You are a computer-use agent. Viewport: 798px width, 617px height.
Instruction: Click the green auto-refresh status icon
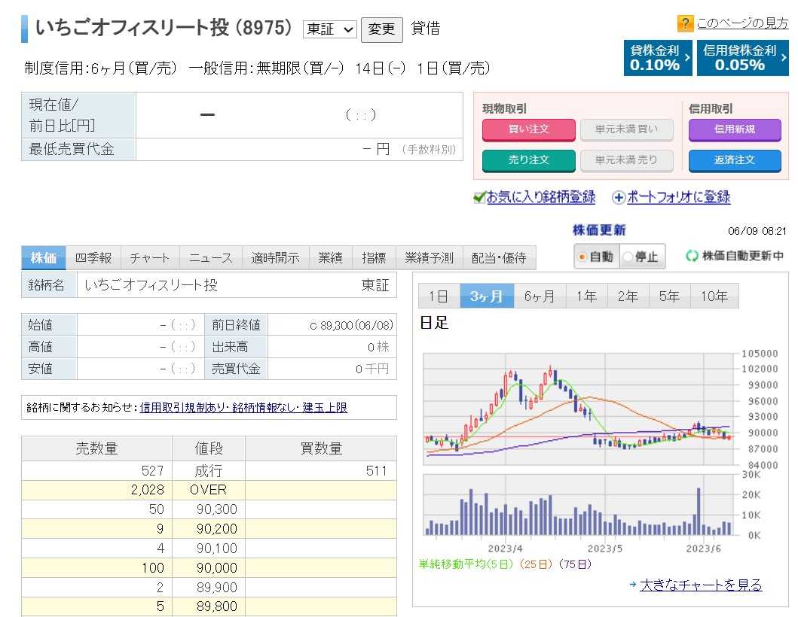point(692,256)
